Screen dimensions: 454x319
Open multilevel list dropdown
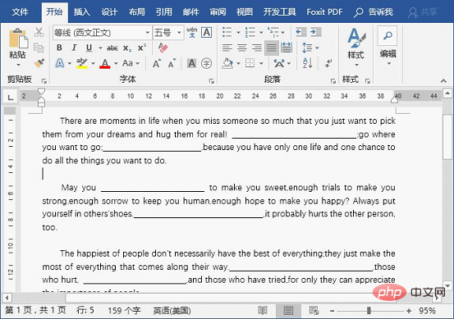pos(282,32)
